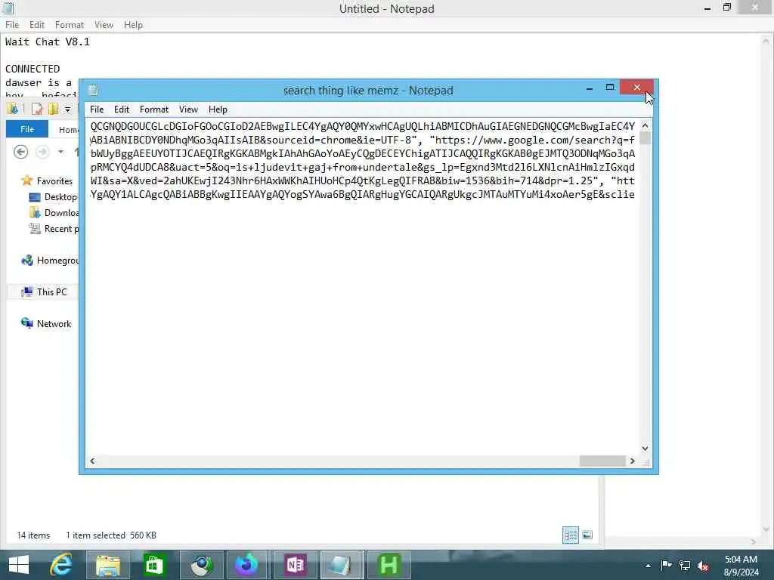Open the green H app on taskbar
This screenshot has width=774, height=580.
[x=389, y=565]
